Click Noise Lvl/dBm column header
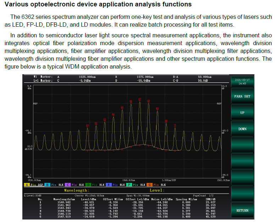275x222 pixels. pyautogui.click(x=162, y=199)
